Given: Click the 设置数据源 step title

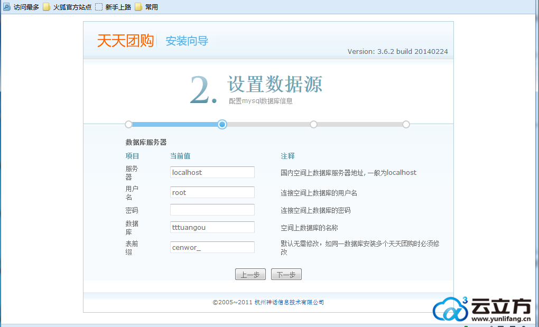Looking at the screenshot, I should (275, 84).
